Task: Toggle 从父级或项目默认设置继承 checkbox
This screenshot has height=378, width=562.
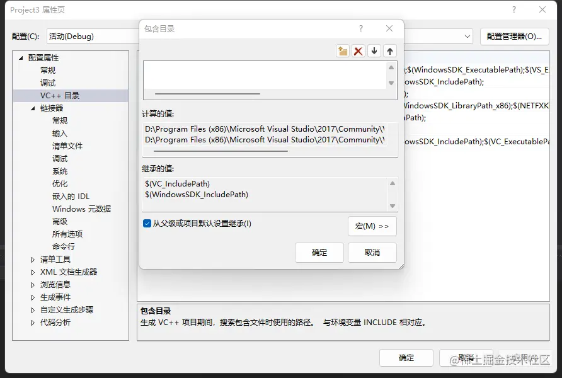Action: [147, 224]
